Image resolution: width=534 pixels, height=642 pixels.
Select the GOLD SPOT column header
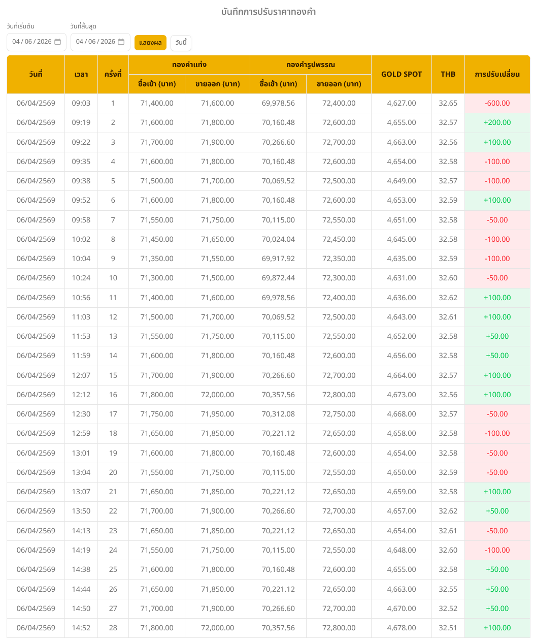(x=401, y=74)
